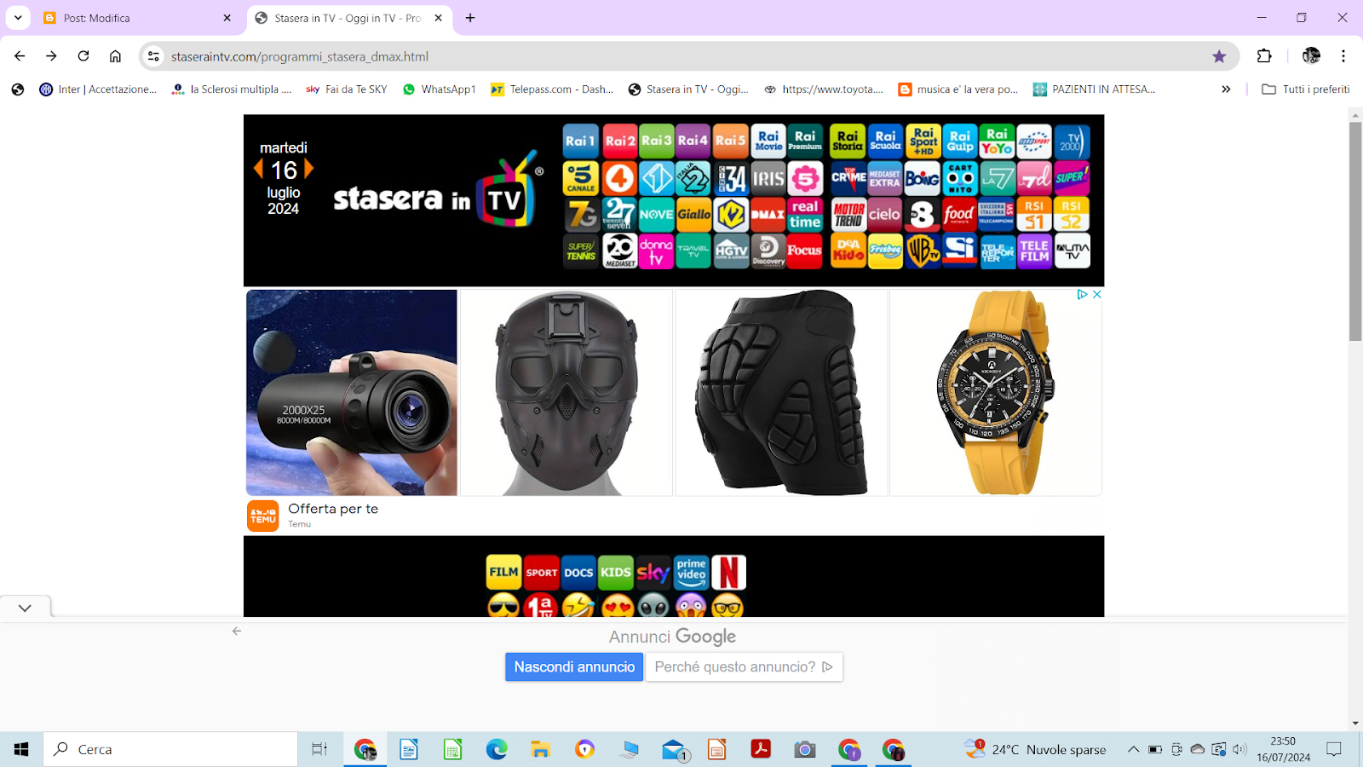Click the Nascondi annuncio button
Screen dimensions: 1363x767
tap(574, 667)
